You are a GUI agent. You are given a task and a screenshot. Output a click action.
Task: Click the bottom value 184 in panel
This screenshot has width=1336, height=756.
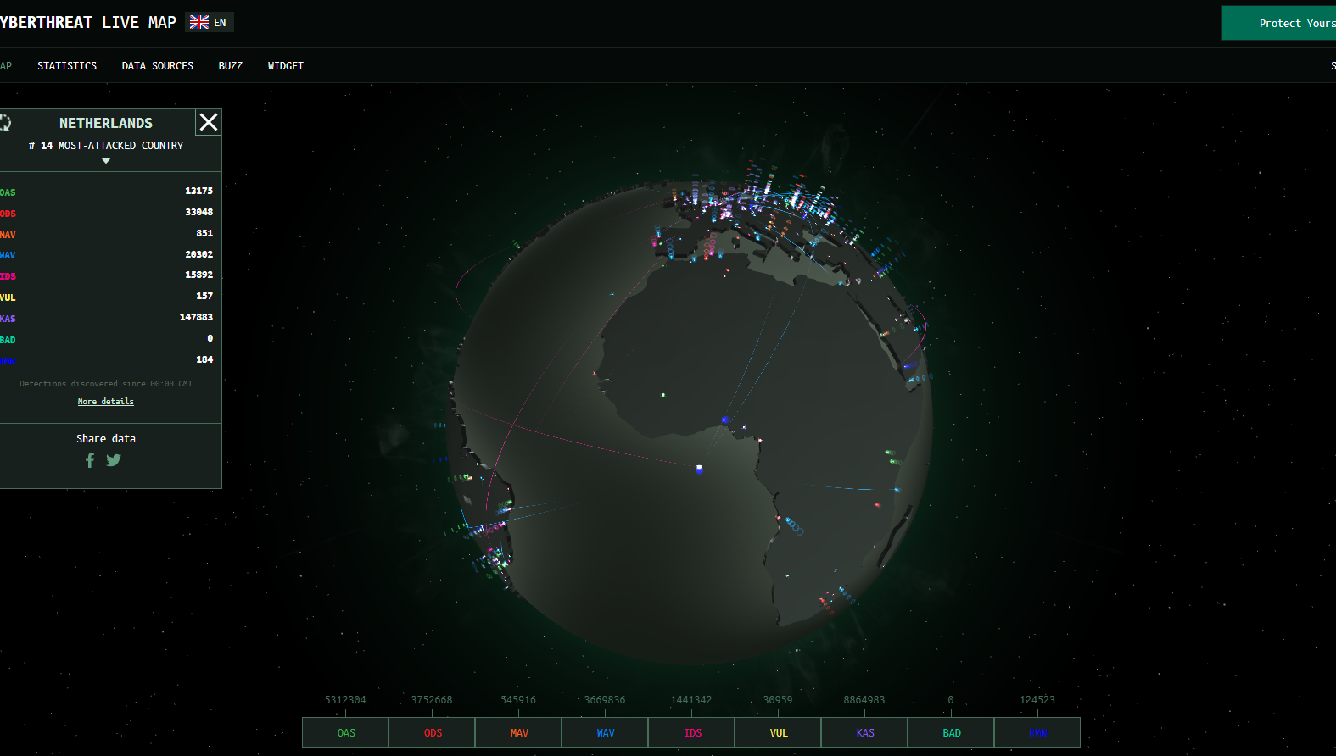pyautogui.click(x=204, y=359)
